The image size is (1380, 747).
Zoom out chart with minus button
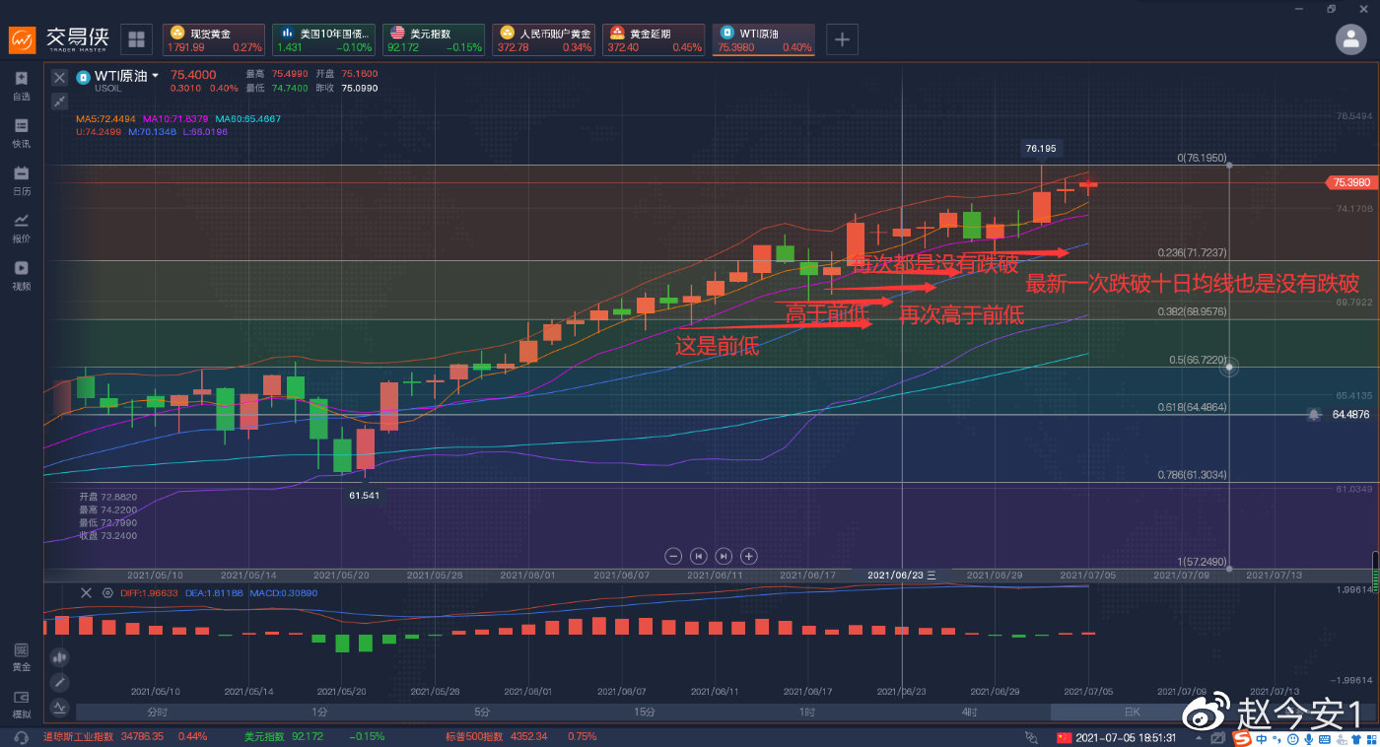pyautogui.click(x=673, y=556)
